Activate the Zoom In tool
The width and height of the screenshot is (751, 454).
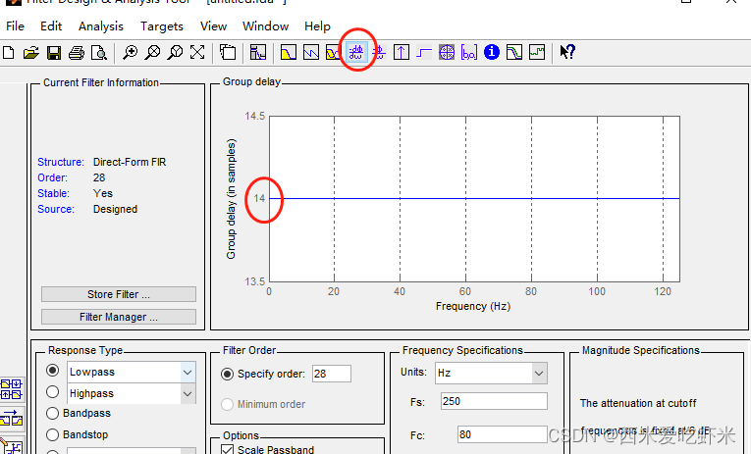point(130,52)
